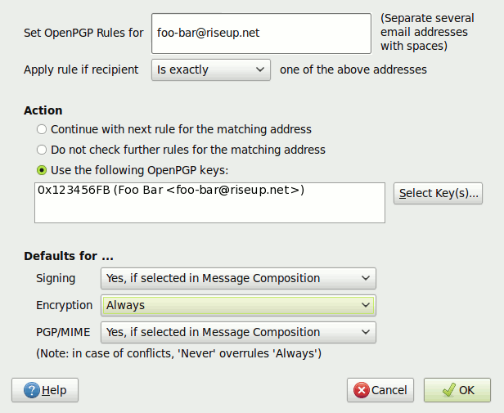Select 'Continue with next rule' option
The height and width of the screenshot is (413, 504).
pos(42,129)
